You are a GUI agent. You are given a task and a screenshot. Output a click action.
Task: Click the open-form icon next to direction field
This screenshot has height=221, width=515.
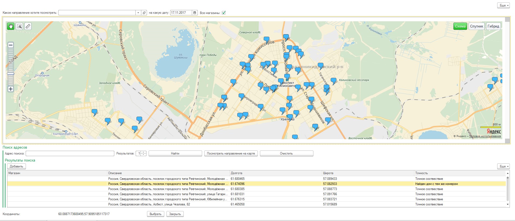click(144, 13)
